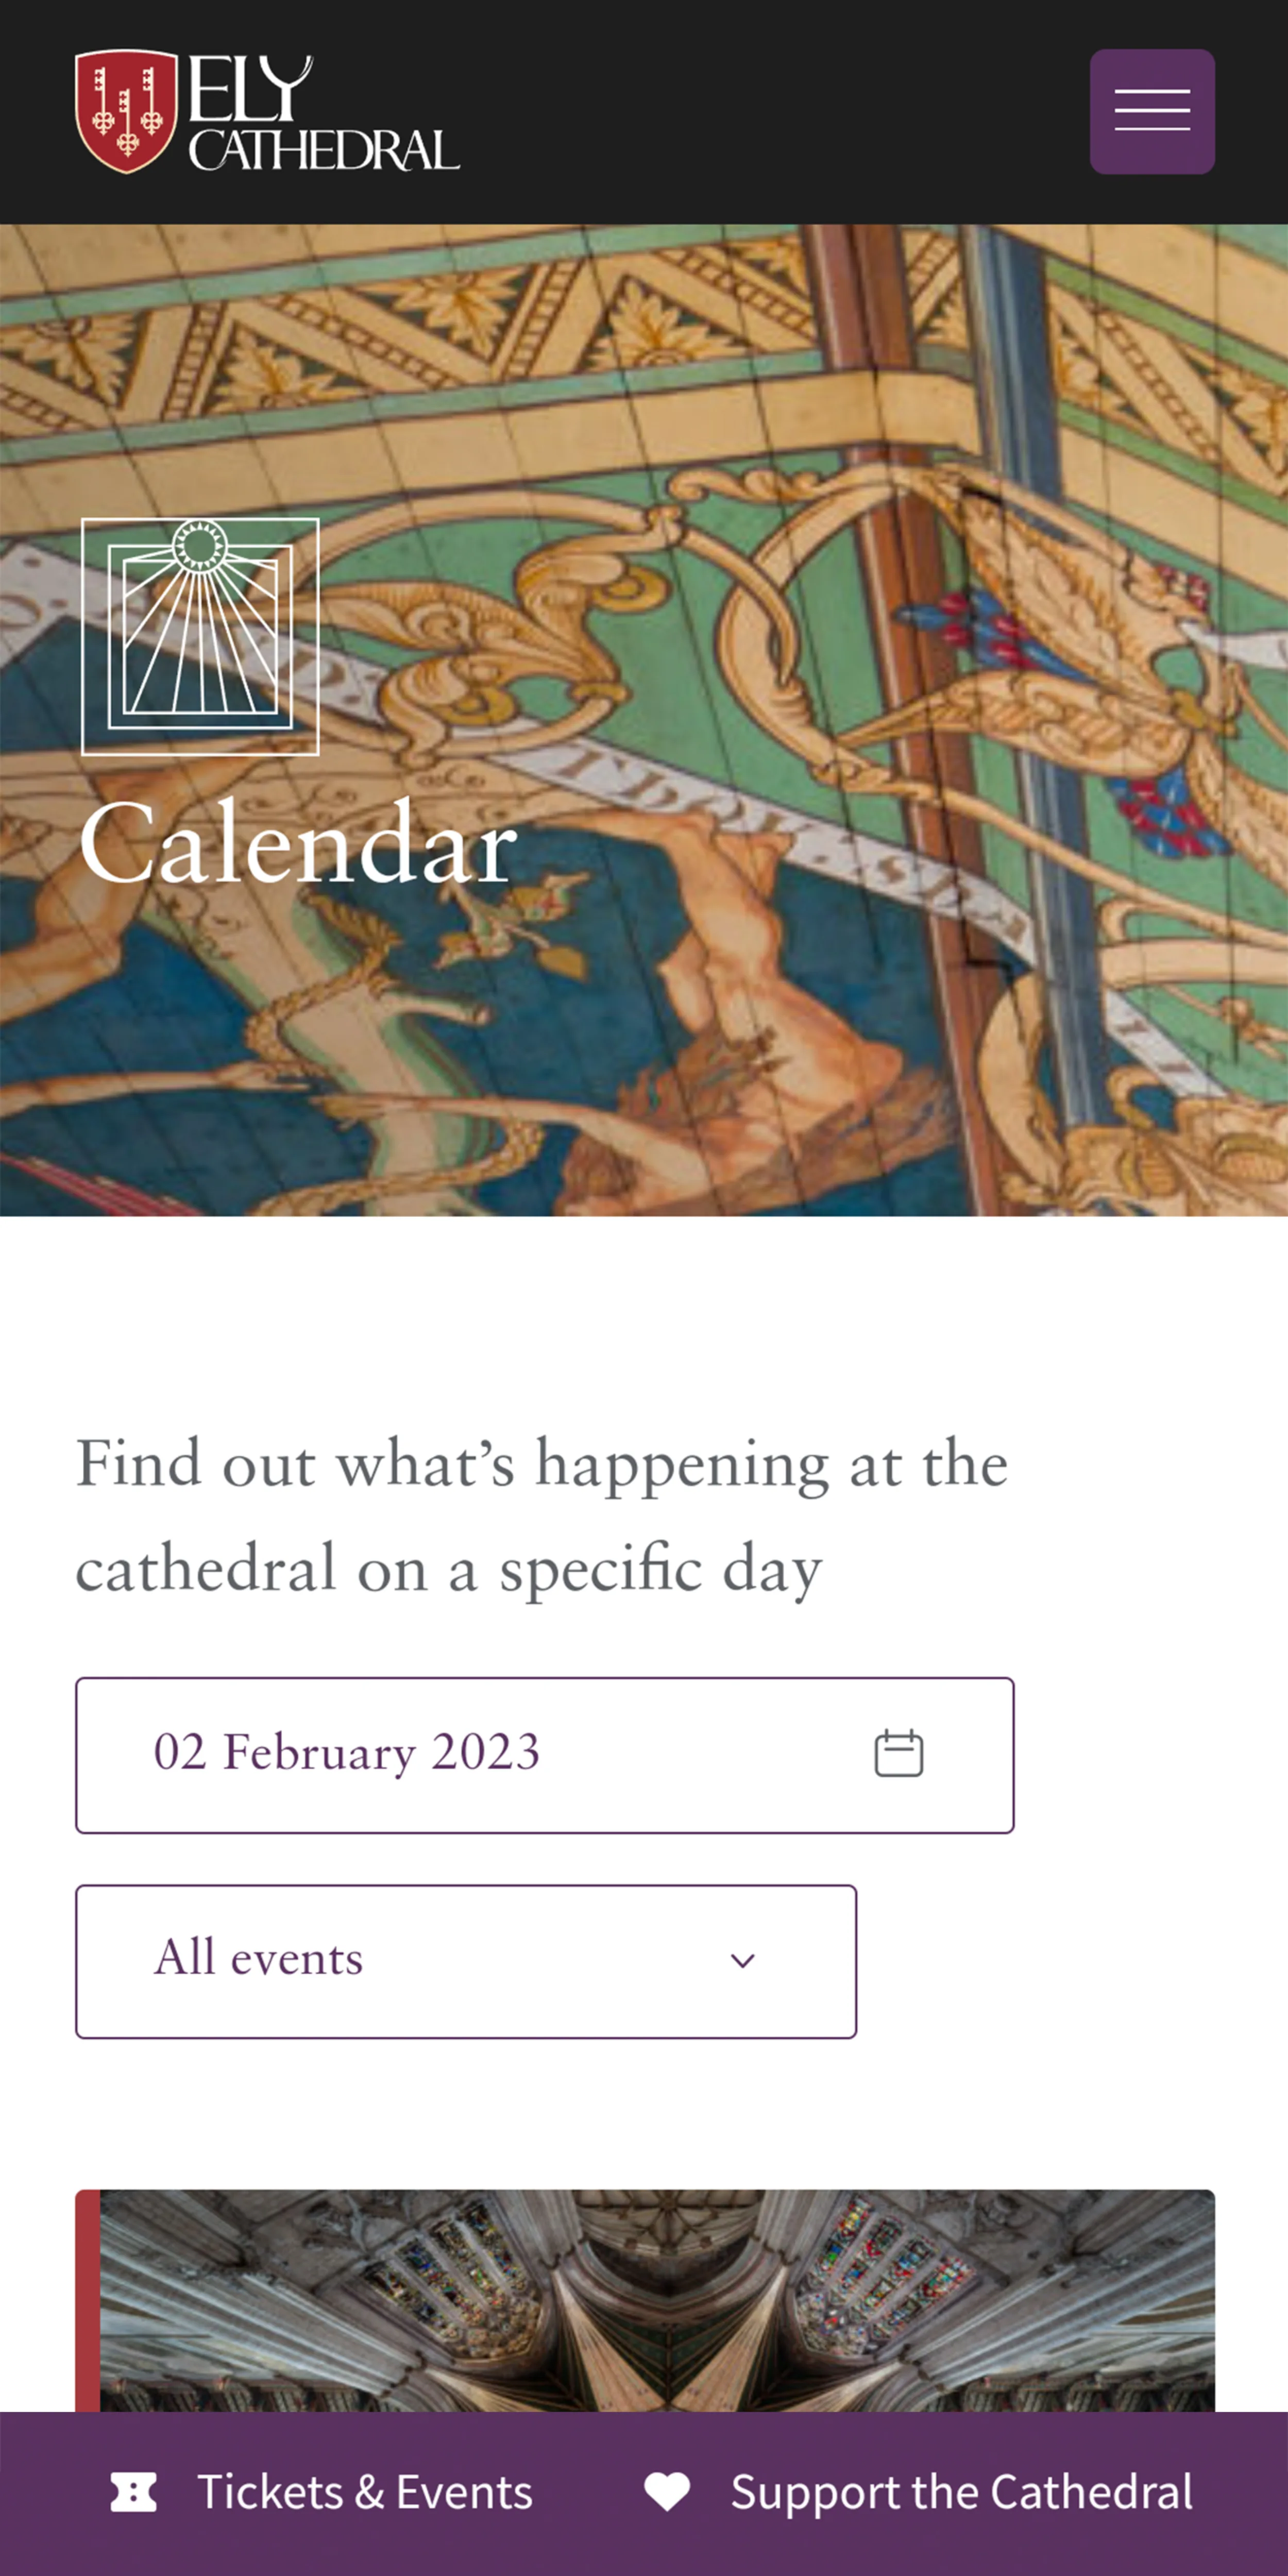The width and height of the screenshot is (1288, 2576).
Task: Click the Ely Cathedral wordmark text
Action: click(322, 113)
